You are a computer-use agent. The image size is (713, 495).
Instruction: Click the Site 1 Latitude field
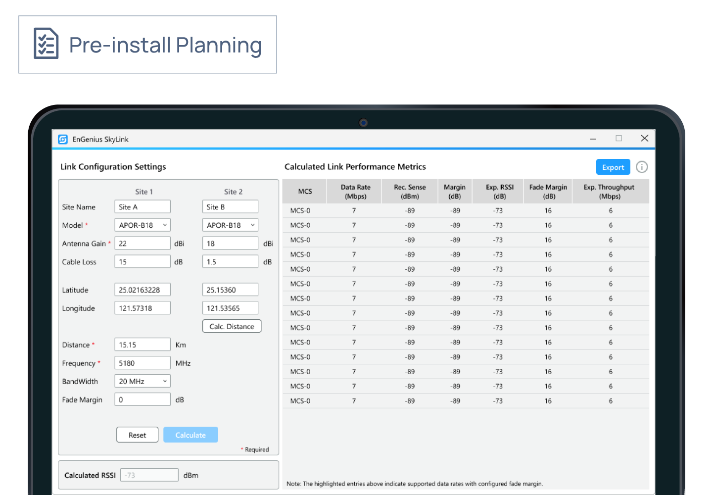click(142, 289)
